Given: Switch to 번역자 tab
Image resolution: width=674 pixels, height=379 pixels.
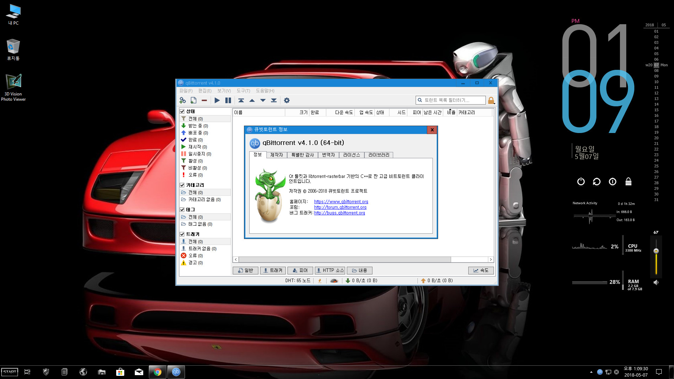Looking at the screenshot, I should pyautogui.click(x=329, y=155).
